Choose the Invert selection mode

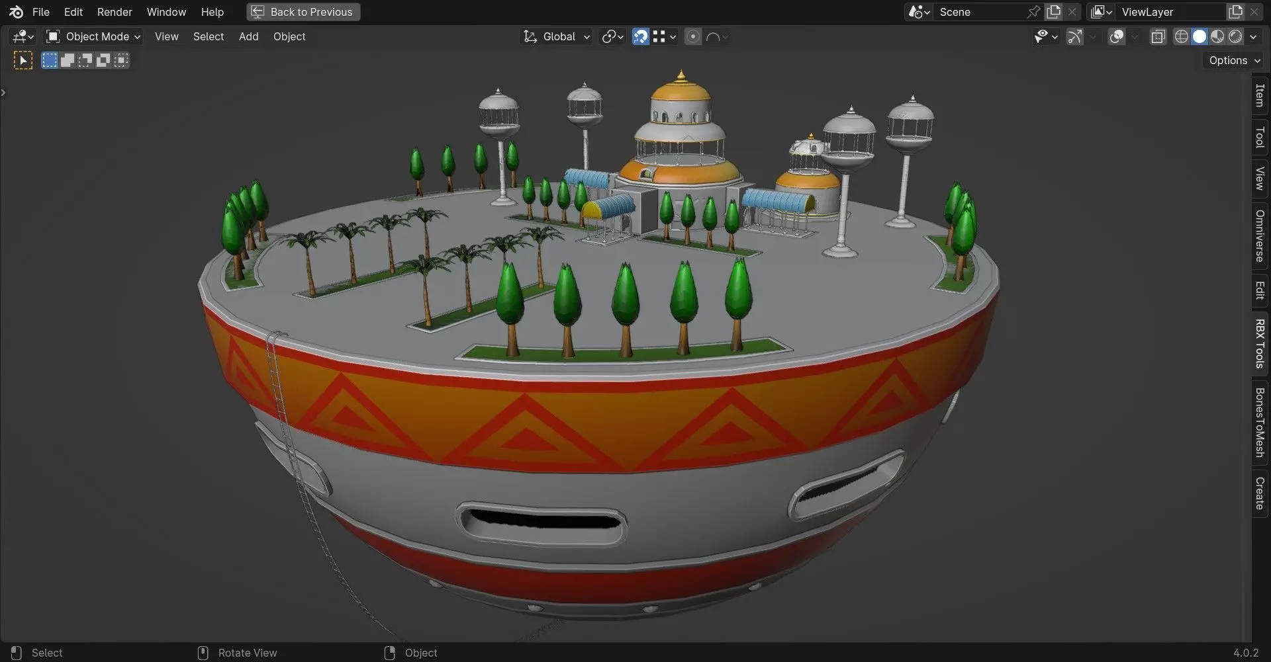click(x=103, y=61)
